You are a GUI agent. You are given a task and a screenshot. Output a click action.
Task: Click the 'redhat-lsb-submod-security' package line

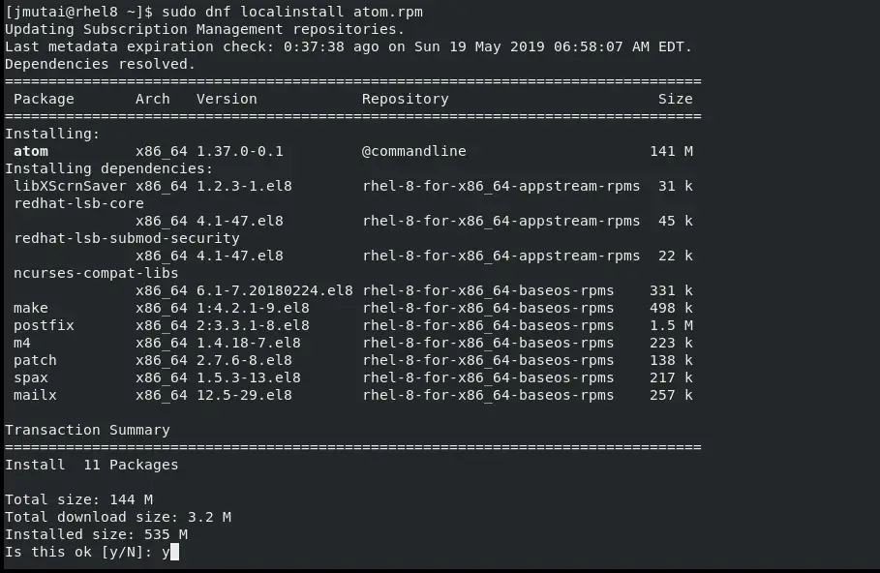pos(127,238)
